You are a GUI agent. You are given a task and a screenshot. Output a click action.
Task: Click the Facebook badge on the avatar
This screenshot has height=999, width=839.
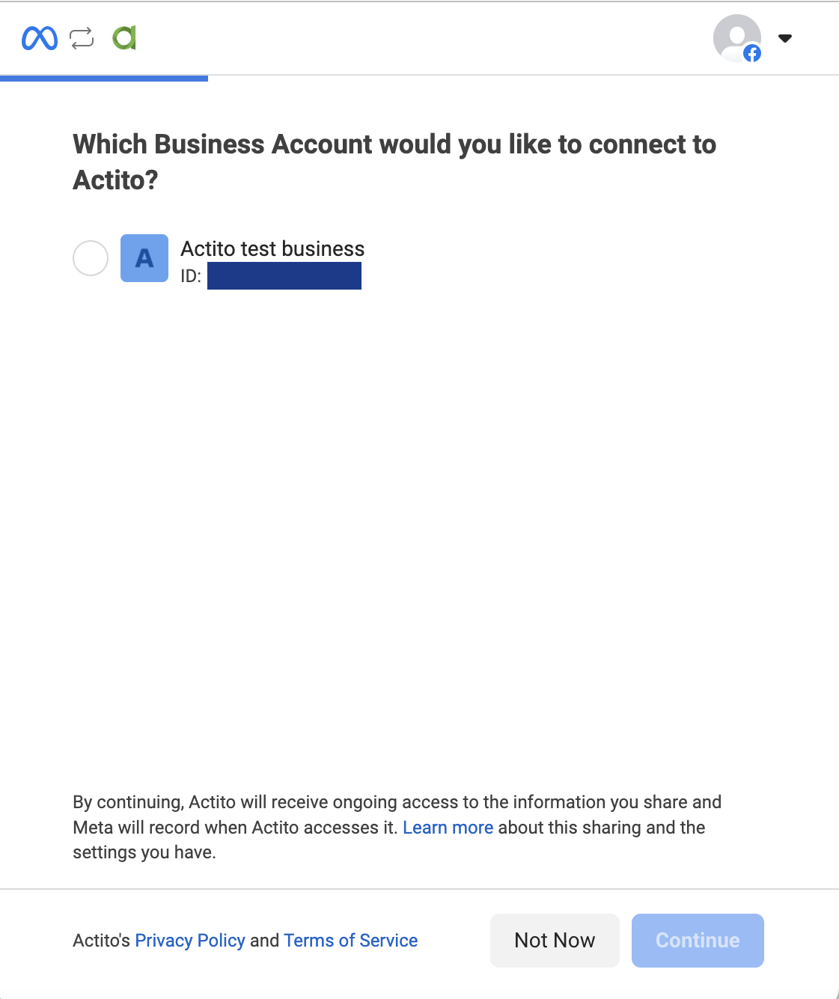point(753,53)
